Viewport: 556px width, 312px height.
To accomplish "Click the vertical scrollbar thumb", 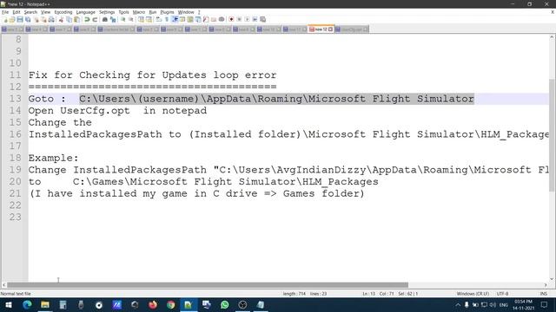I will click(553, 135).
